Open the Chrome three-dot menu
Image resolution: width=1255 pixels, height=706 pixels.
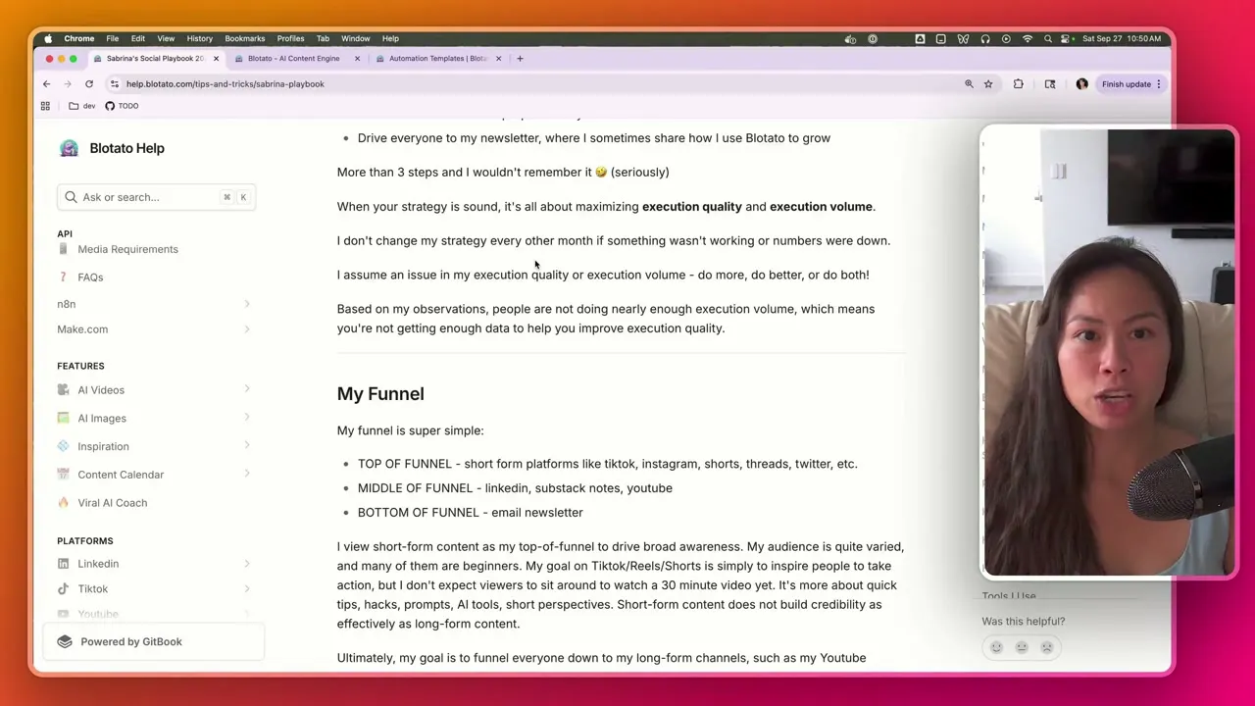point(1158,84)
